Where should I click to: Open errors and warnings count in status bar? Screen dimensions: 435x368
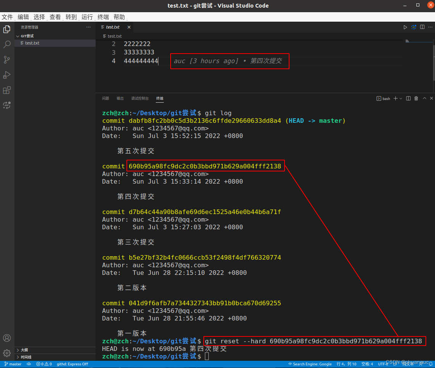pos(44,364)
